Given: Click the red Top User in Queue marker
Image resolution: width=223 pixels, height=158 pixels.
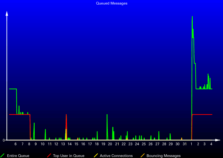Looking at the screenshot, I should click(x=49, y=155).
